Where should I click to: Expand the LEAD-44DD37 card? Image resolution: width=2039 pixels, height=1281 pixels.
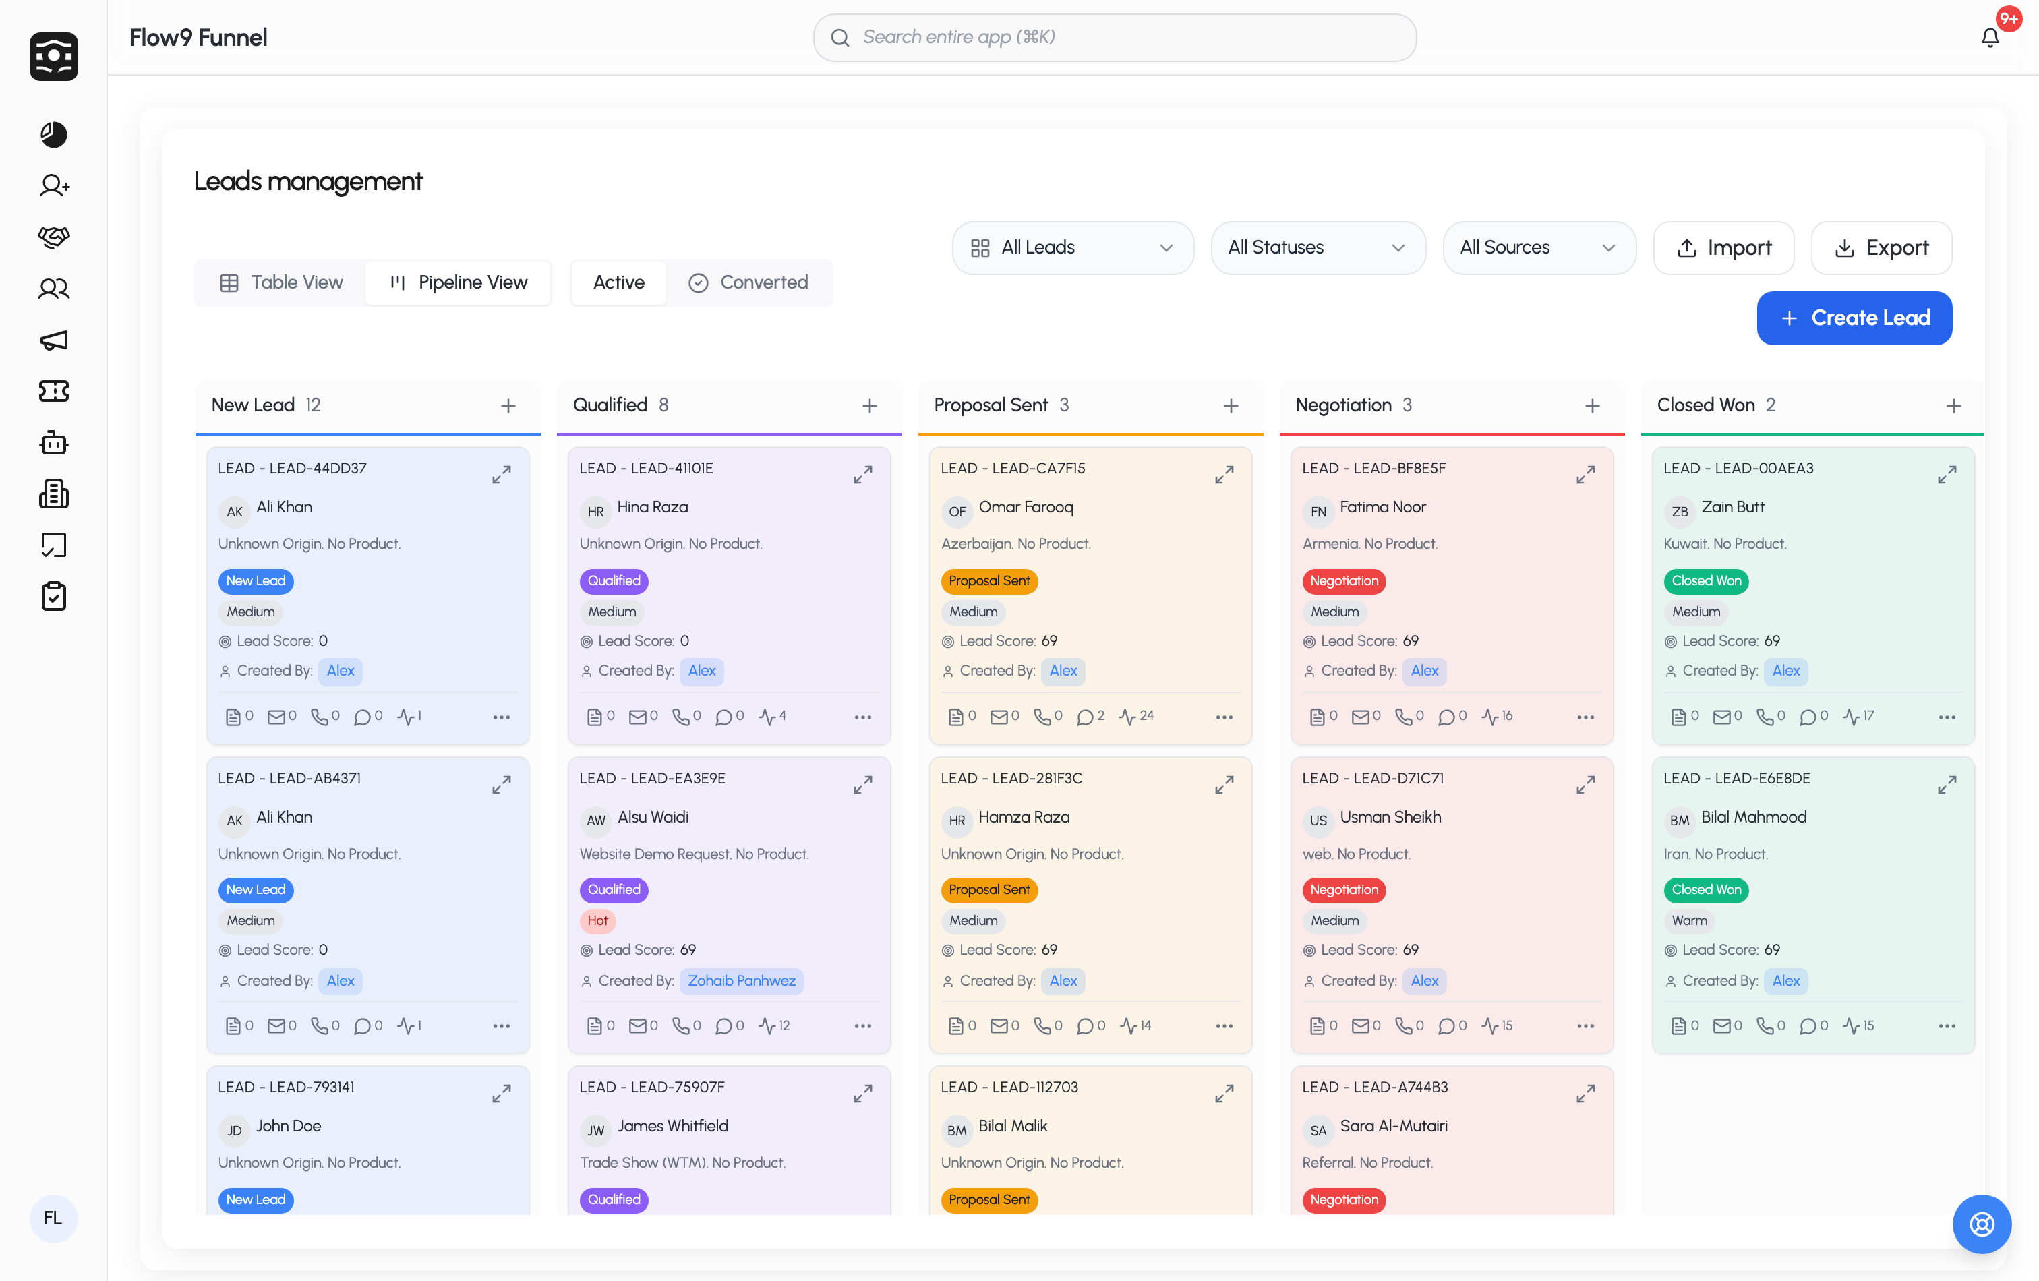click(x=501, y=475)
